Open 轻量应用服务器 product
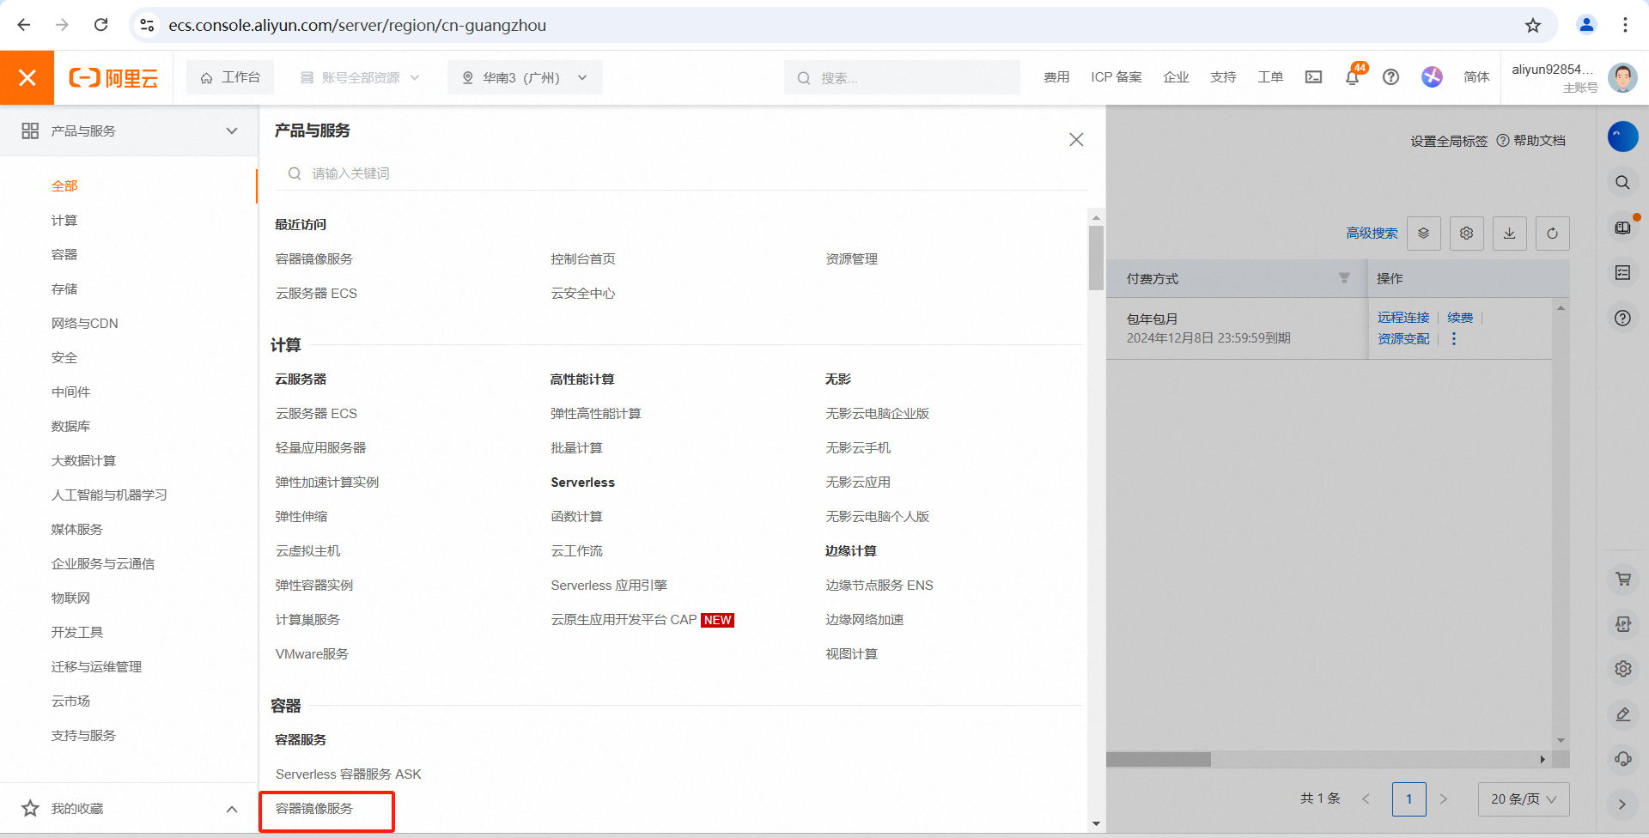The width and height of the screenshot is (1649, 838). click(320, 447)
